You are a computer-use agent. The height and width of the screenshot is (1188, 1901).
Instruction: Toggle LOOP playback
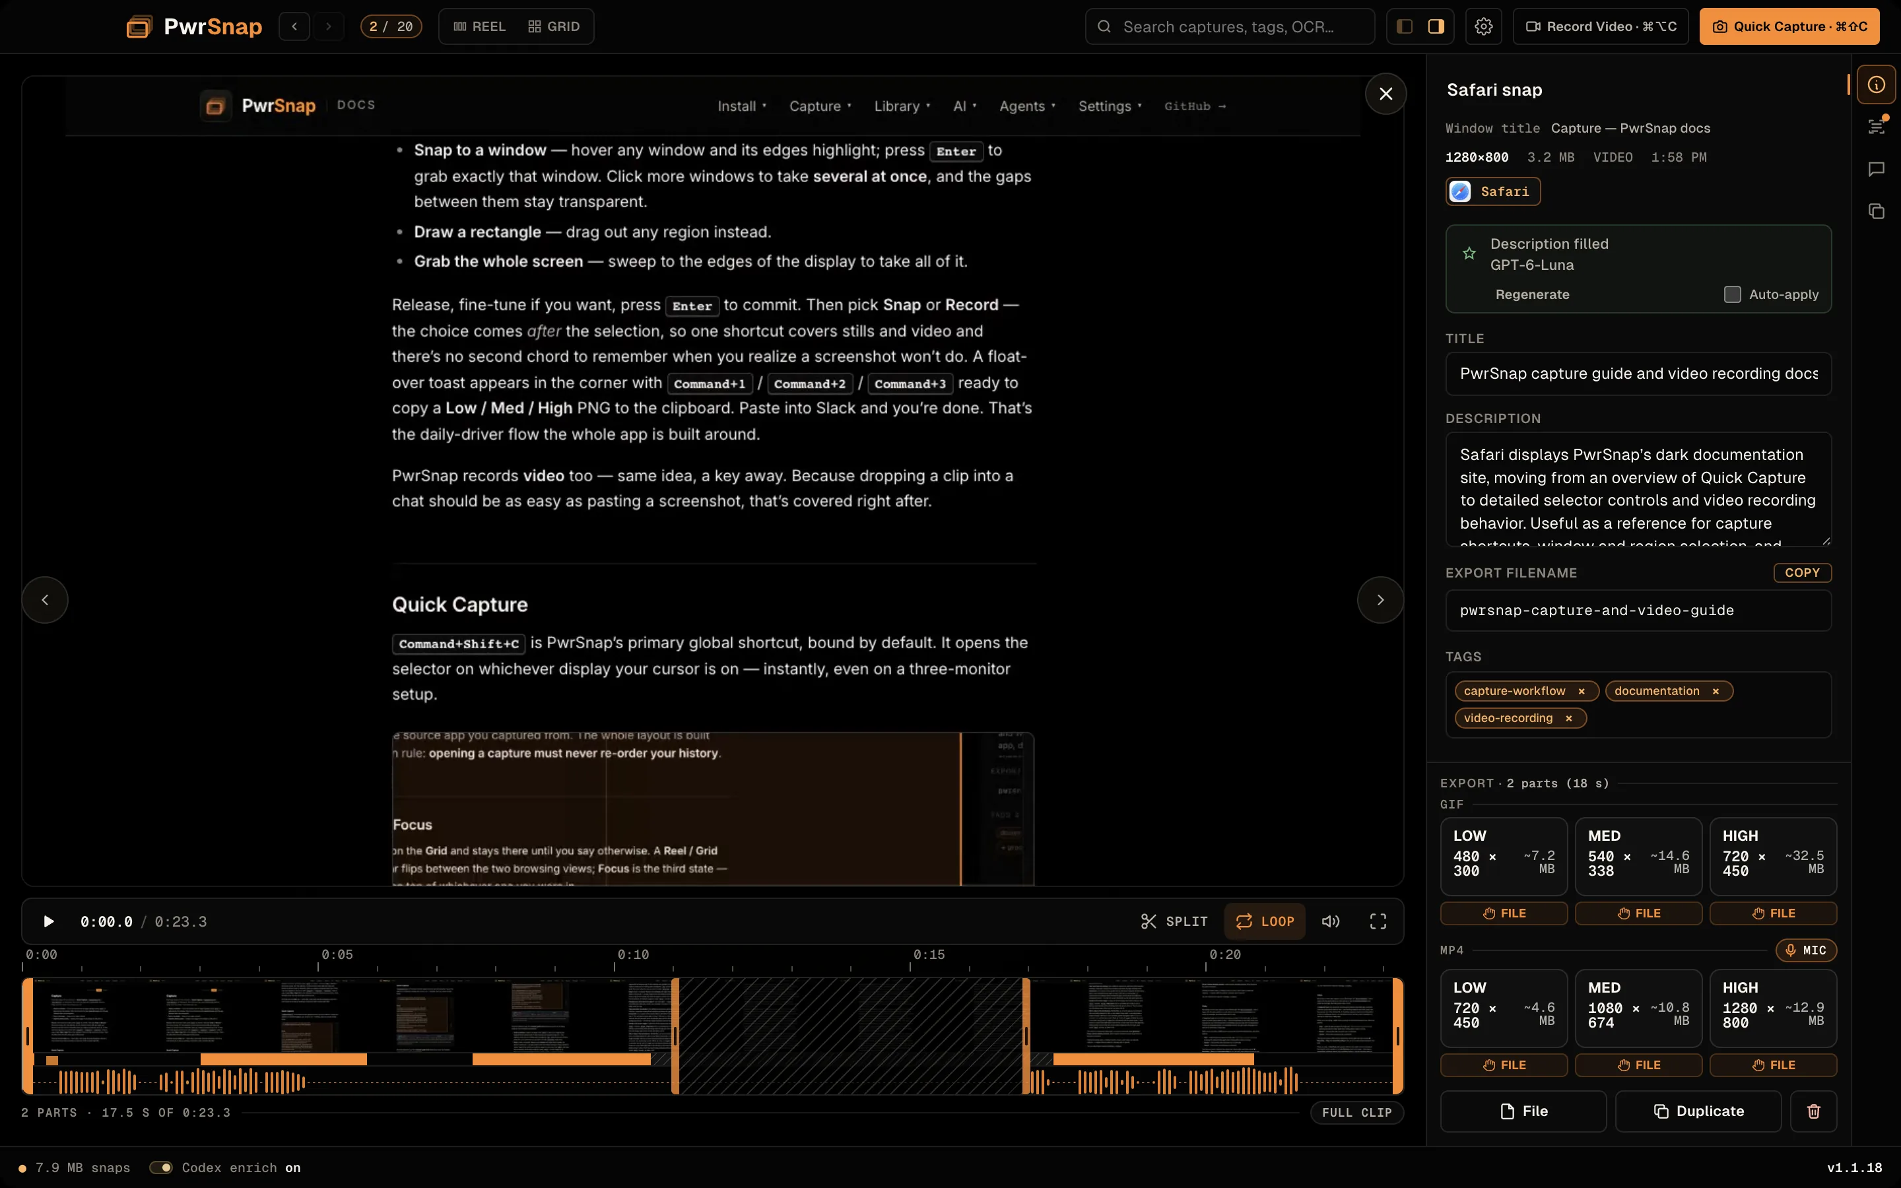1265,921
